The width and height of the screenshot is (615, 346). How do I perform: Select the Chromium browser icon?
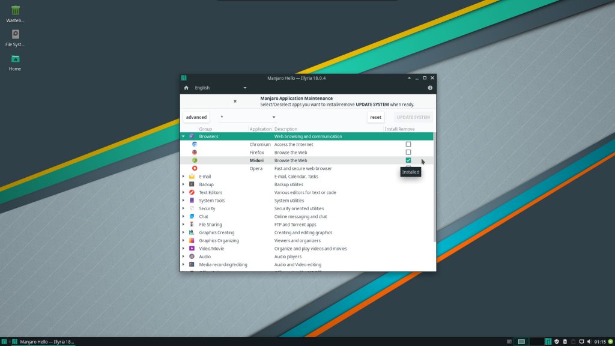point(195,144)
